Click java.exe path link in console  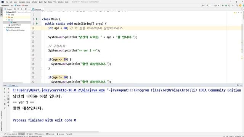click(59, 90)
